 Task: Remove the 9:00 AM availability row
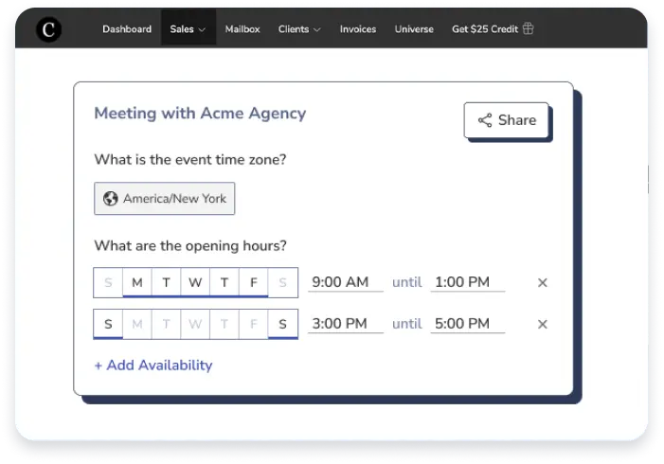tap(543, 282)
